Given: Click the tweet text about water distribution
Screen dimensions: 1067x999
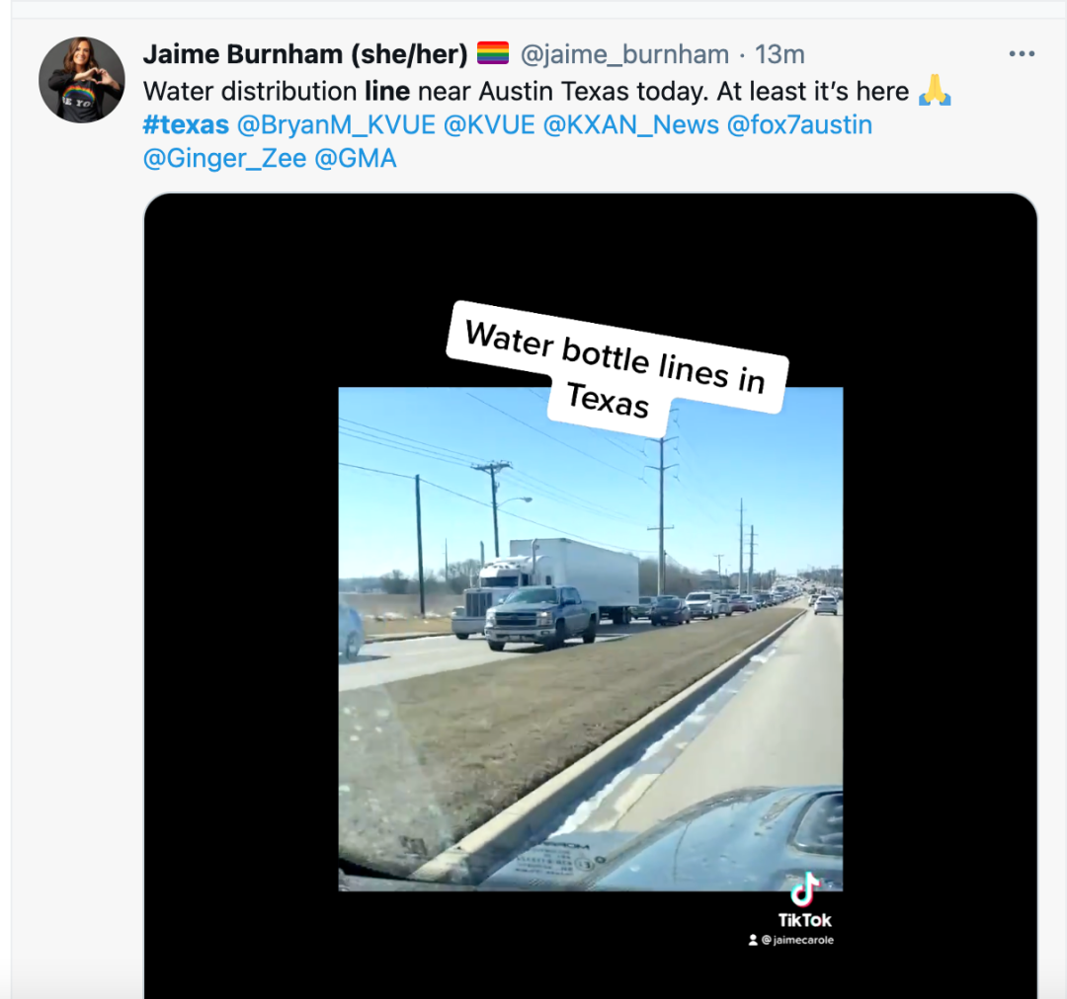Looking at the screenshot, I should (526, 91).
